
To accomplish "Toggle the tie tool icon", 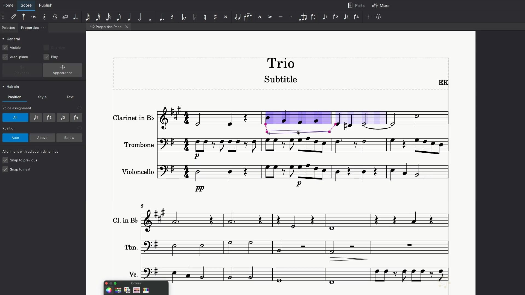I will pos(237,17).
